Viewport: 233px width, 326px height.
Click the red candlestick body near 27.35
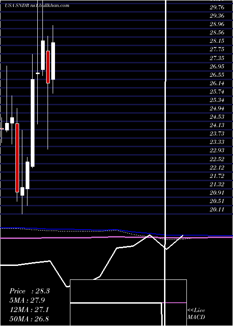pos(48,67)
